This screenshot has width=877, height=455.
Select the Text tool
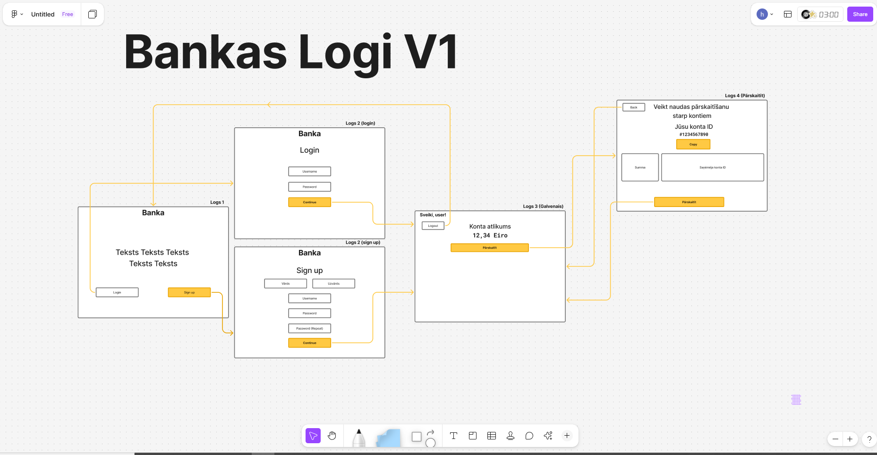point(453,436)
